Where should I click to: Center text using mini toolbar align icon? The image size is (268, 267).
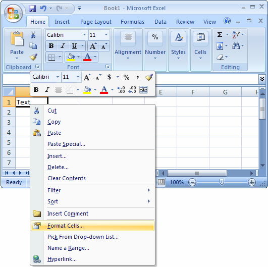point(58,89)
